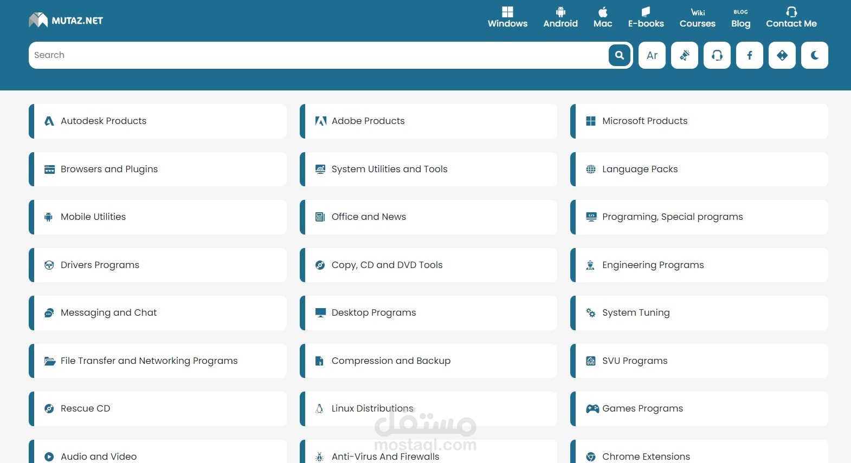Click the System Tuning gears icon
The width and height of the screenshot is (851, 463).
(x=591, y=313)
